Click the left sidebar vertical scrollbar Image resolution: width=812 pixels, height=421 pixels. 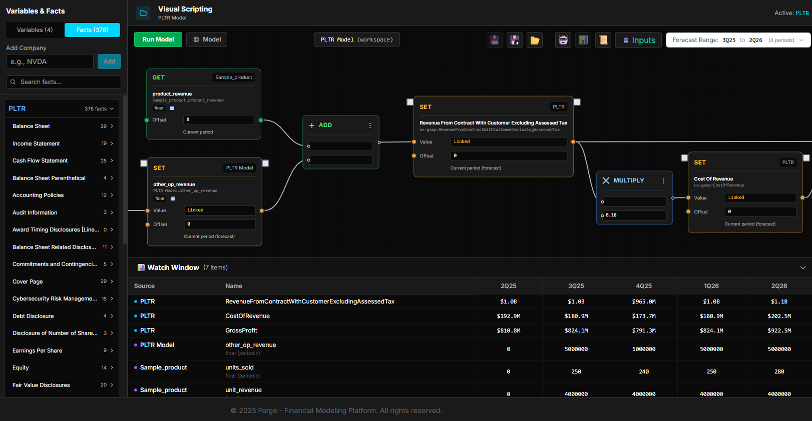(125, 170)
